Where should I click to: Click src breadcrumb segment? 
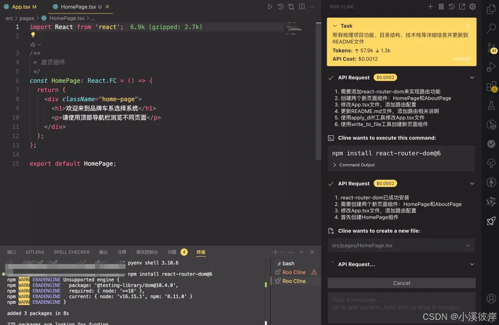9,18
